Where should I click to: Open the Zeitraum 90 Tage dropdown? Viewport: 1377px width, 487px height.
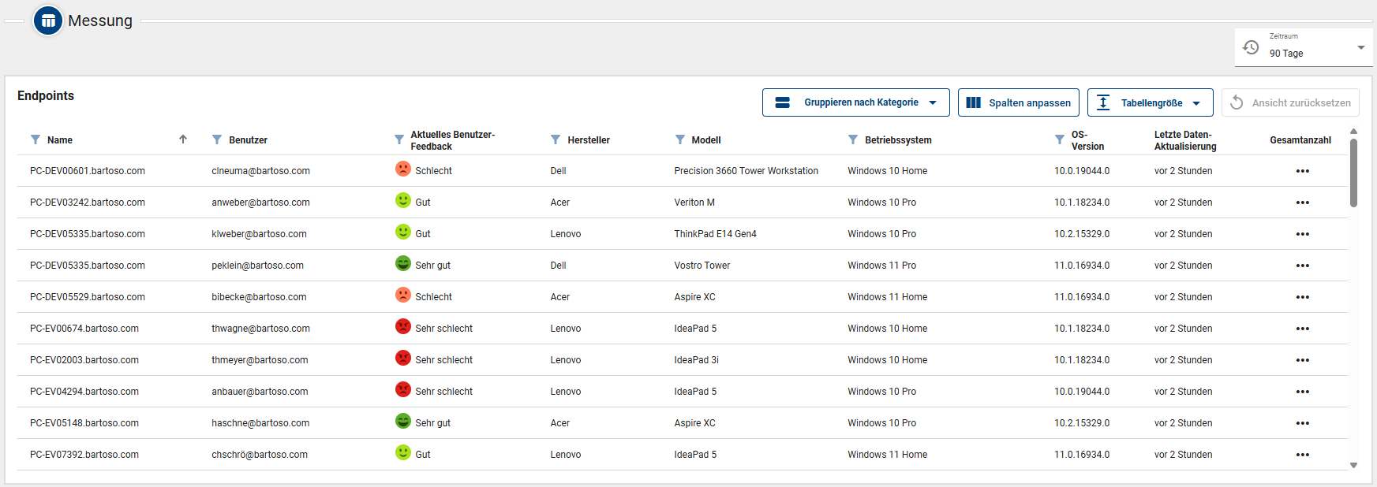tap(1304, 47)
